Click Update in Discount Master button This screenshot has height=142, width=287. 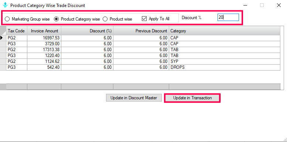click(x=134, y=98)
